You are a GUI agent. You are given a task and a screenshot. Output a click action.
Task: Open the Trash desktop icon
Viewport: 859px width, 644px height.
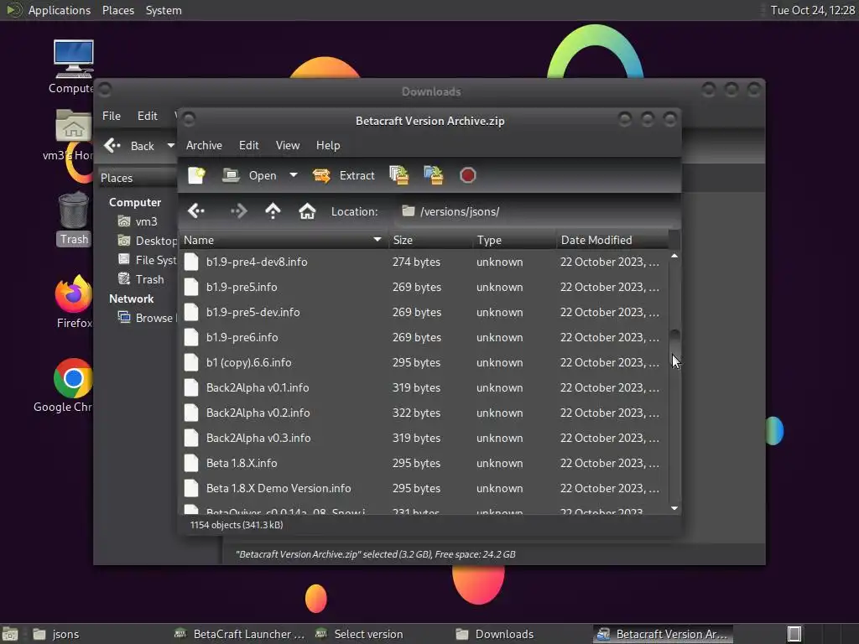74,219
